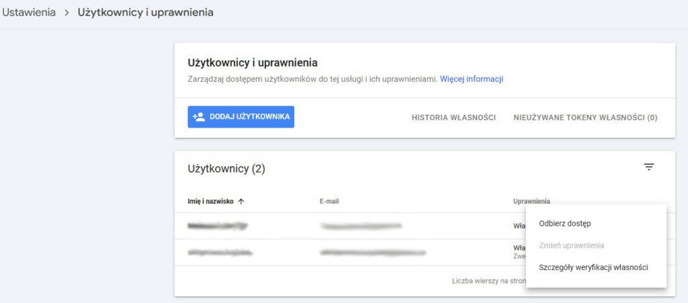Go back to Ustawienia breadcrumb
The width and height of the screenshot is (688, 303).
pos(29,13)
